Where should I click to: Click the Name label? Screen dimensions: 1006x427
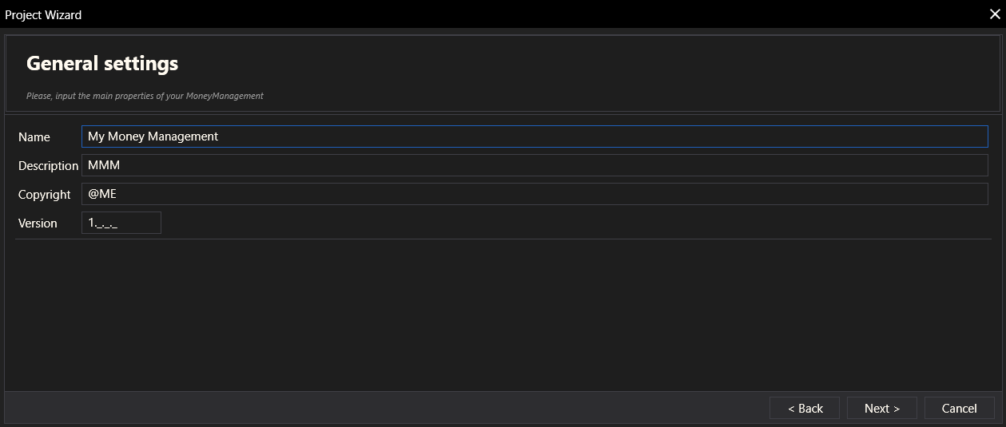tap(34, 137)
